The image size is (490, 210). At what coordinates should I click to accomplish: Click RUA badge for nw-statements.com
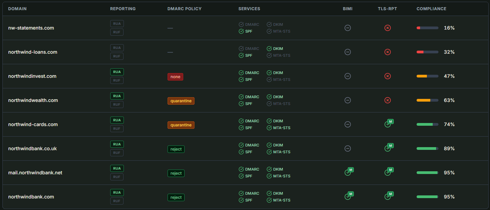117,23
